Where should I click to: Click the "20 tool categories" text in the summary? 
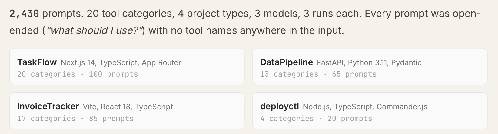pos(130,14)
